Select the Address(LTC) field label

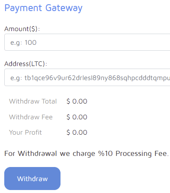[x=26, y=64]
